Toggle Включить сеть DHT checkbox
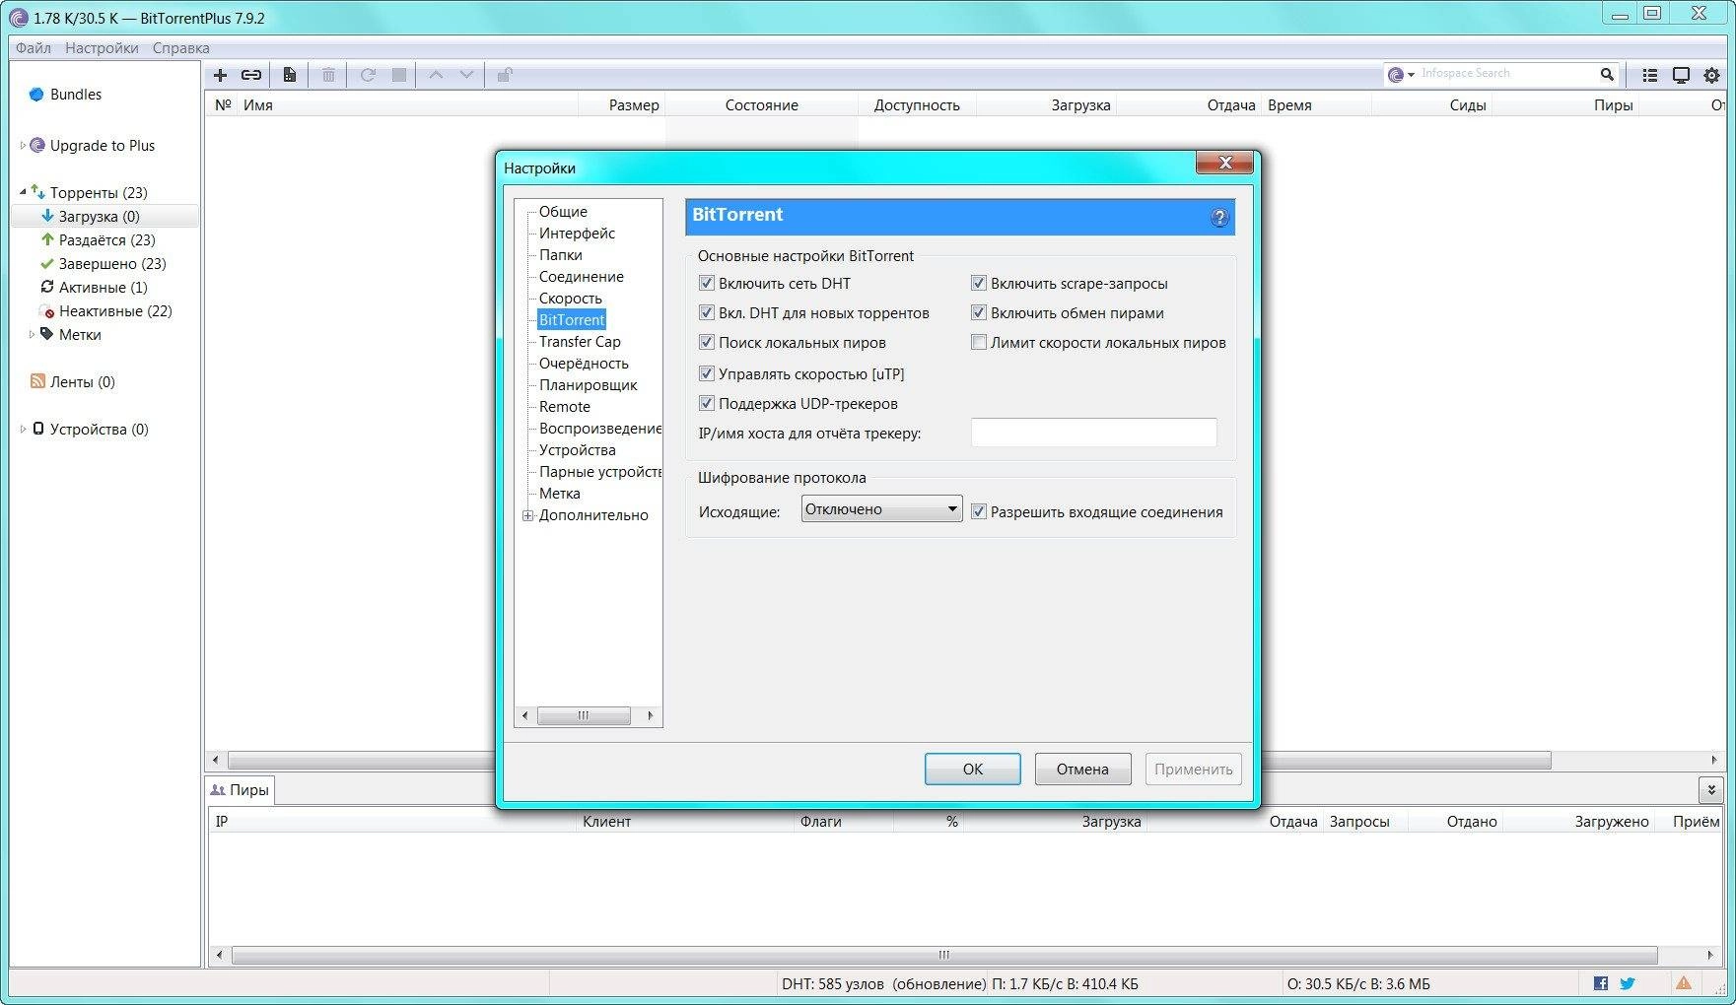 click(x=706, y=283)
